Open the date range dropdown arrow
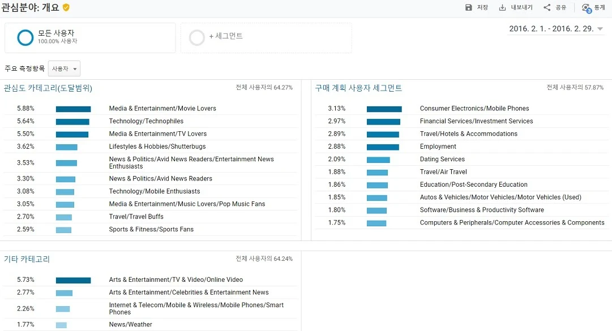Viewport: 612px width, 331px height. click(x=600, y=29)
